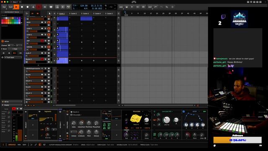
Task: Click the 4/4 time signature field
Action: (85, 8)
